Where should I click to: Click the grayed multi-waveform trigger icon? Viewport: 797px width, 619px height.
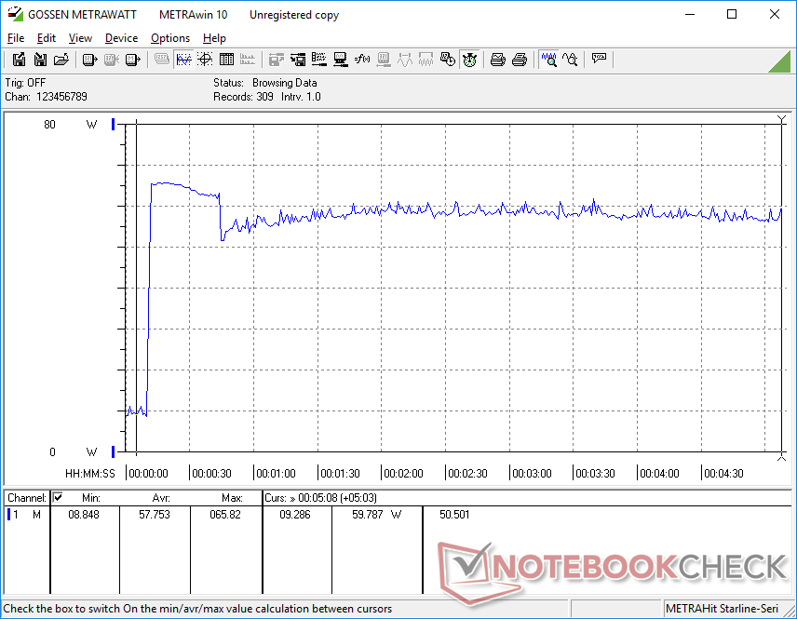(426, 60)
